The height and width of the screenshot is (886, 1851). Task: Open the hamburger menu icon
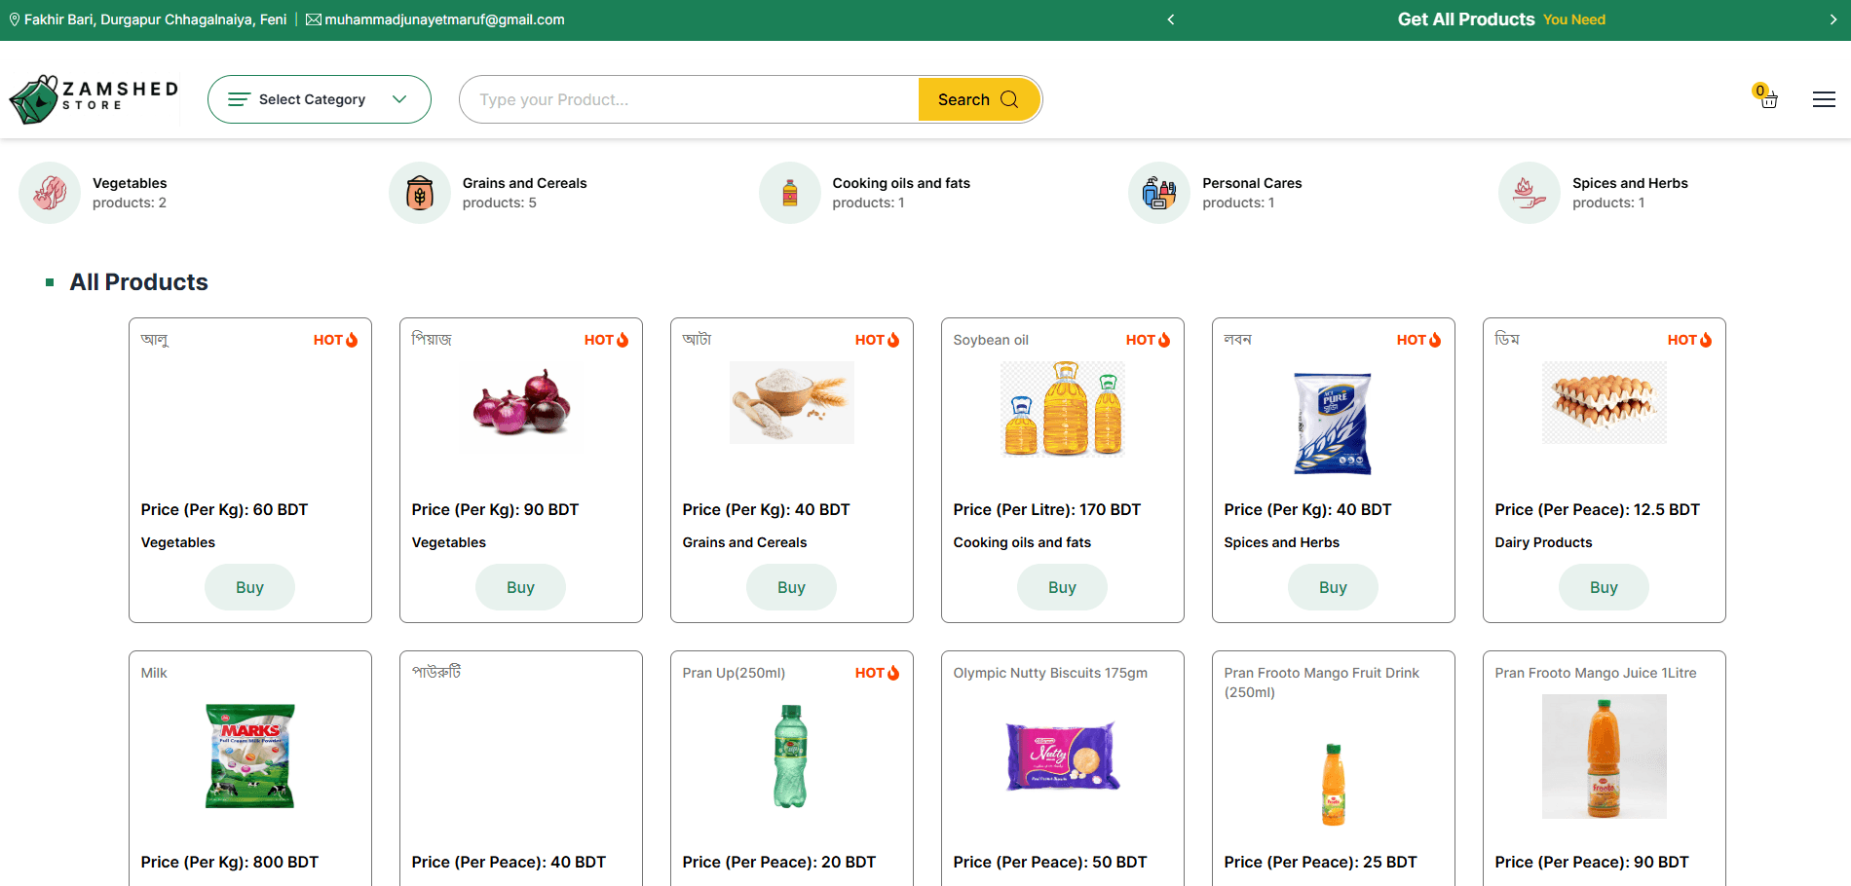click(x=1824, y=99)
